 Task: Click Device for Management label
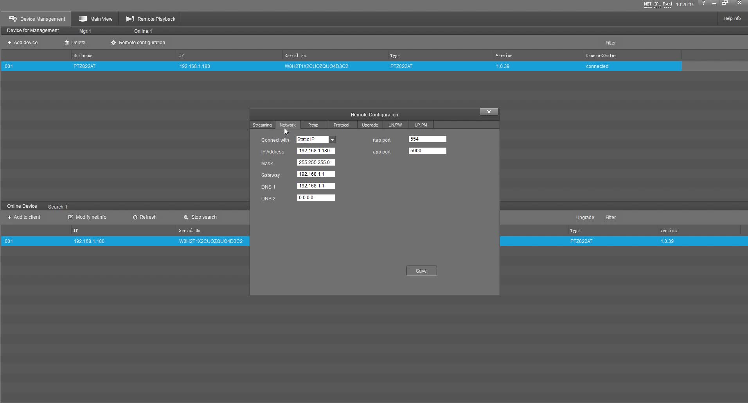pos(33,30)
